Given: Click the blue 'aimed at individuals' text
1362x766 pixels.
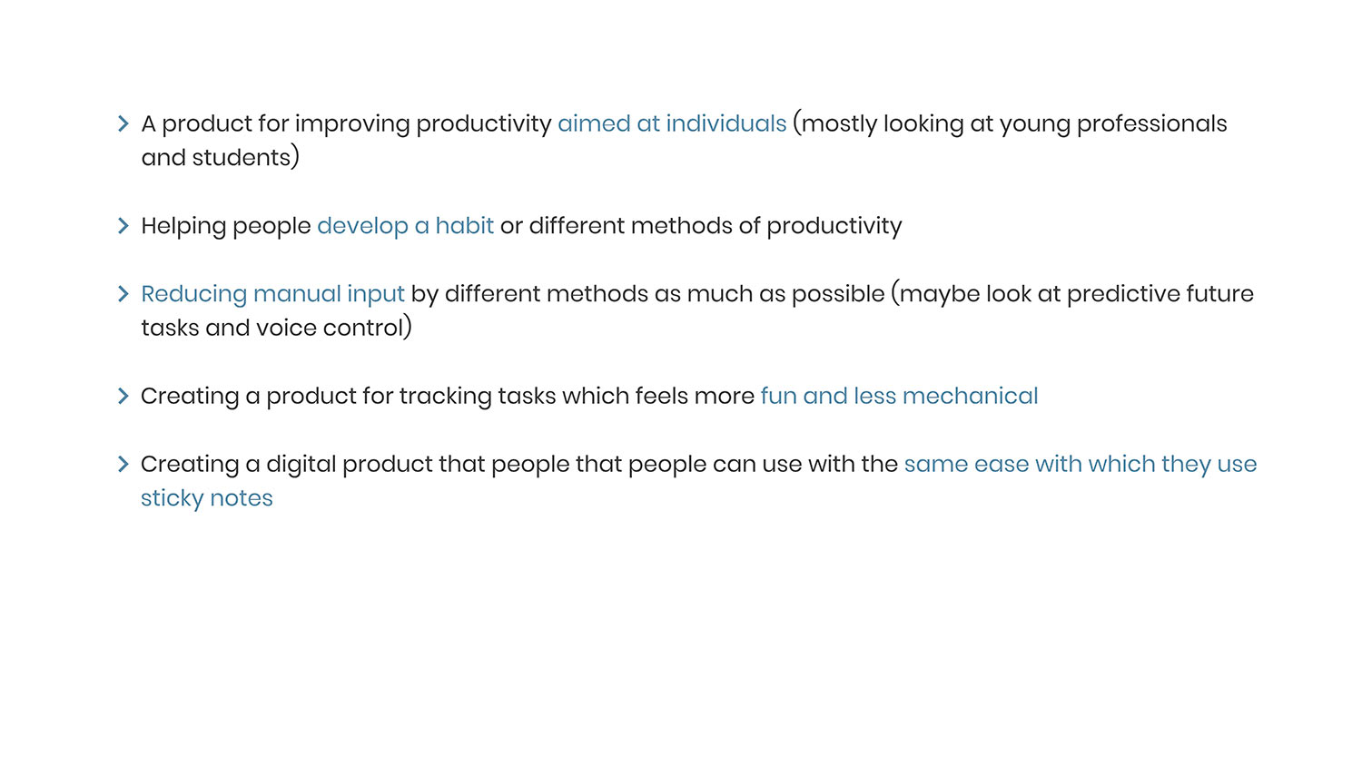Looking at the screenshot, I should coord(671,123).
